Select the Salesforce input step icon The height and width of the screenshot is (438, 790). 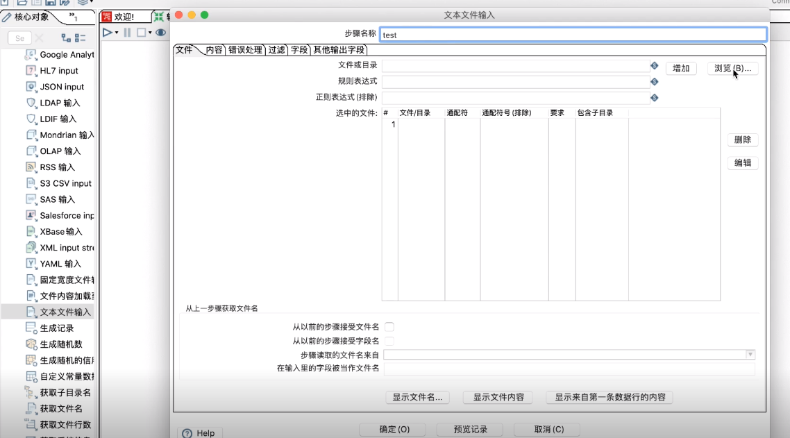[x=31, y=215]
